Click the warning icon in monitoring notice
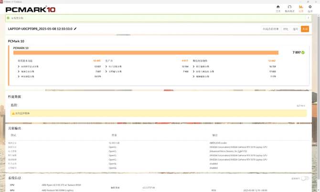Image resolution: width=320 pixels, height=192 pixels. pyautogui.click(x=13, y=113)
